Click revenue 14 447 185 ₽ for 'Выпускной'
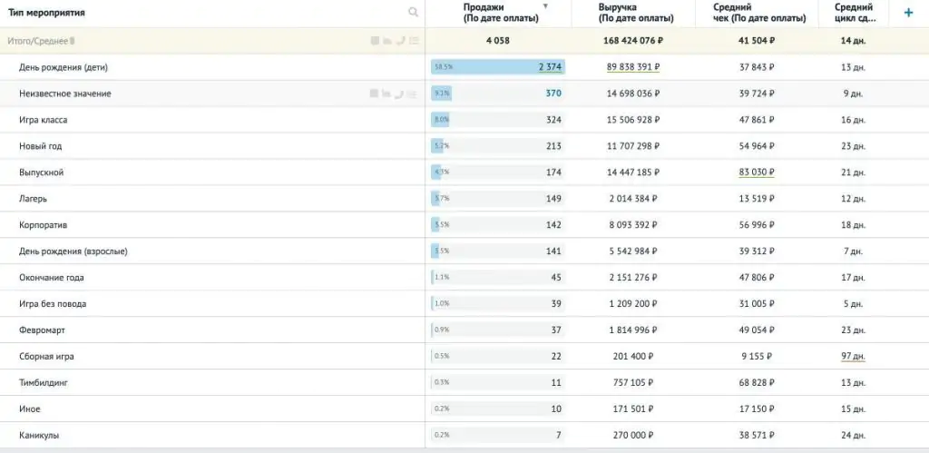 (632, 172)
